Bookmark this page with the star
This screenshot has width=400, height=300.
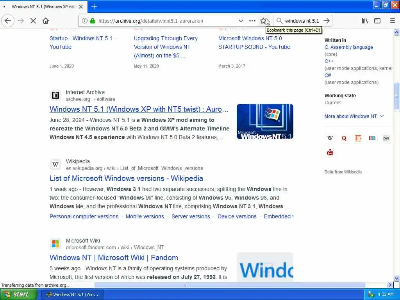pos(263,21)
